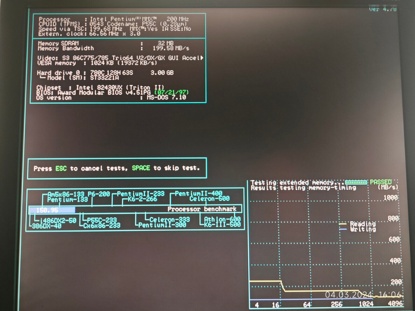This screenshot has height=311, width=415.
Task: Click the 'Award Modular BIOS v4.51PG' text
Action: point(104,93)
